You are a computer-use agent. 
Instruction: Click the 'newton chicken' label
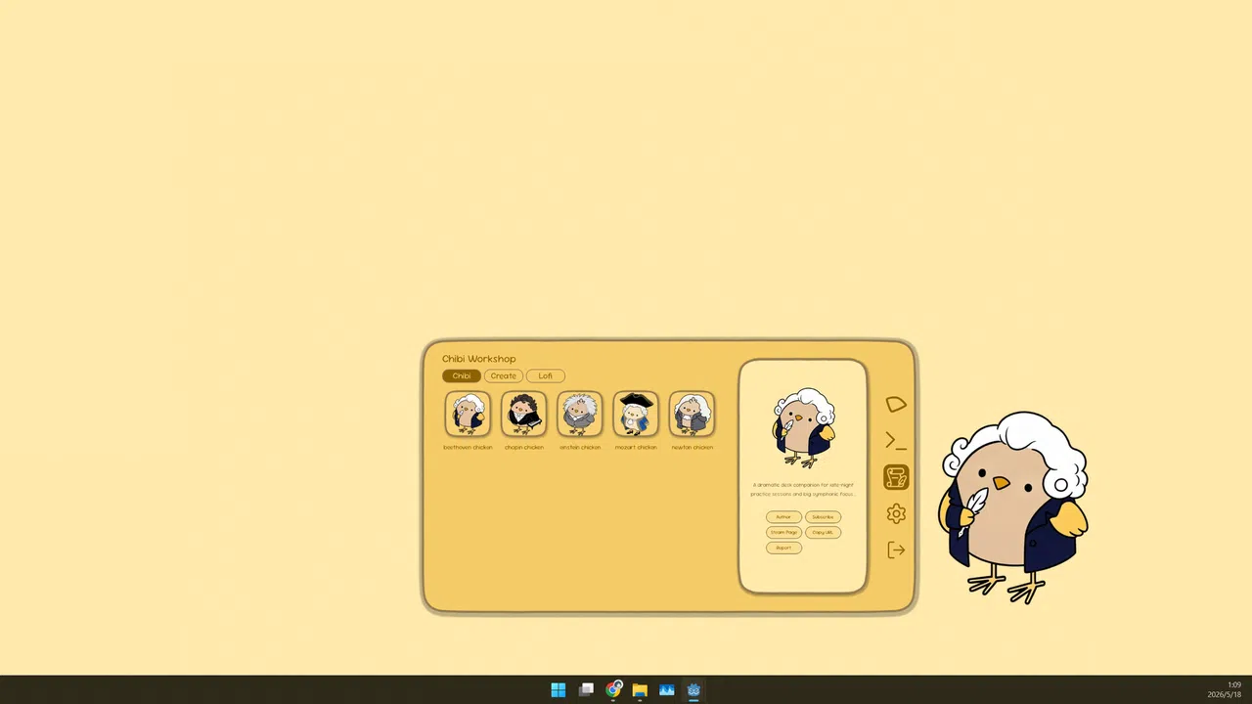pyautogui.click(x=692, y=448)
